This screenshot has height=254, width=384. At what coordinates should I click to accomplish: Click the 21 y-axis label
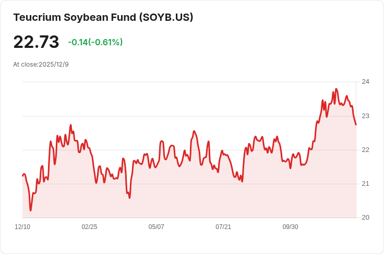[365, 184]
